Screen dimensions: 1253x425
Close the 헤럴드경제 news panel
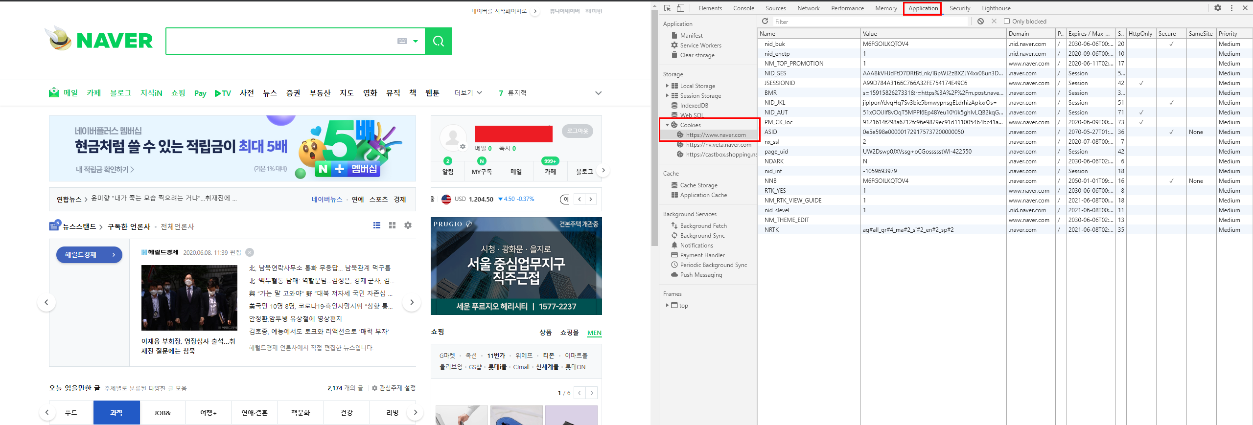pos(250,252)
